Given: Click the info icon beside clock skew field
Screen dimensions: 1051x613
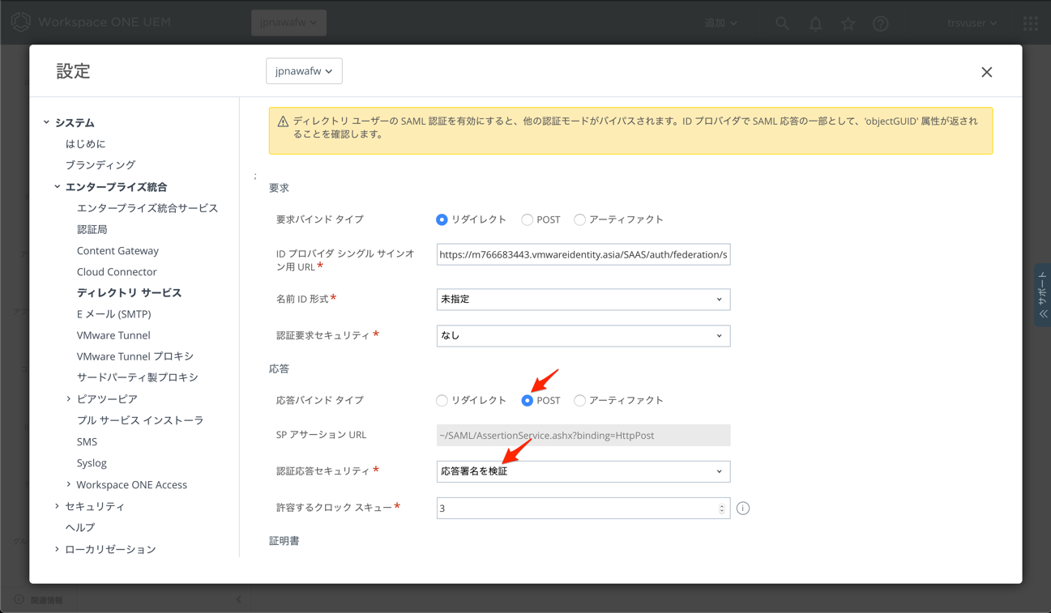Looking at the screenshot, I should pos(743,509).
